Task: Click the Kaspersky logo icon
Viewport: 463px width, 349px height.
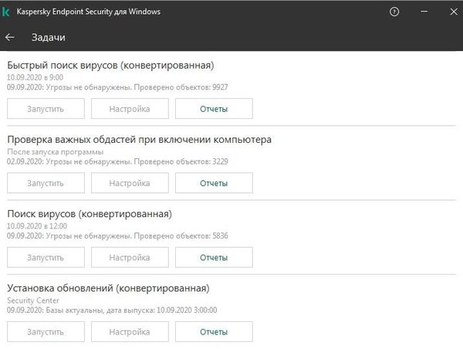Action: (x=7, y=12)
